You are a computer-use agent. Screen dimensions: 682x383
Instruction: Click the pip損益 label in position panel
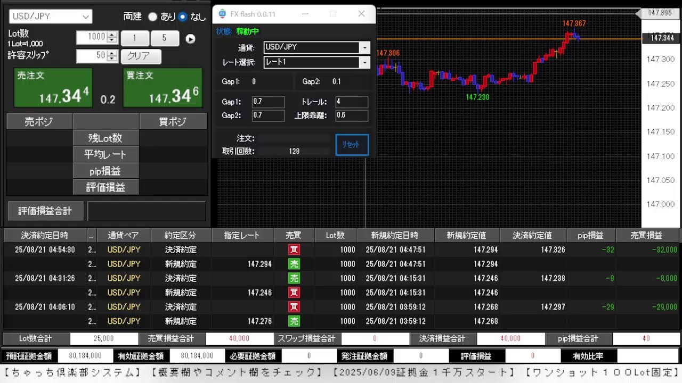tap(105, 171)
